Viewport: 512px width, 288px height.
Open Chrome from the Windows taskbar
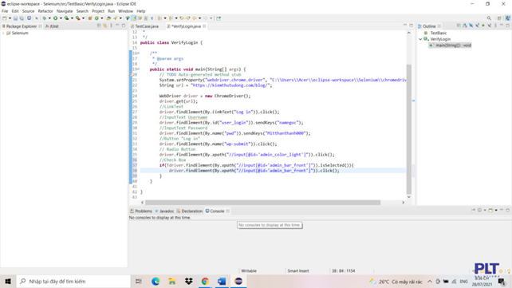(x=205, y=281)
